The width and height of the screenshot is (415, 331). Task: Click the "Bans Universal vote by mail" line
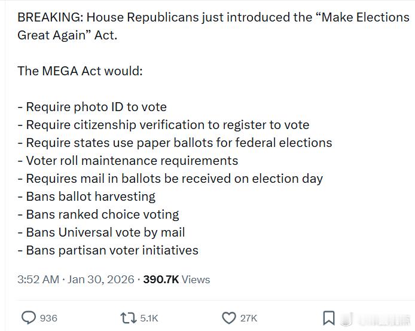click(101, 232)
